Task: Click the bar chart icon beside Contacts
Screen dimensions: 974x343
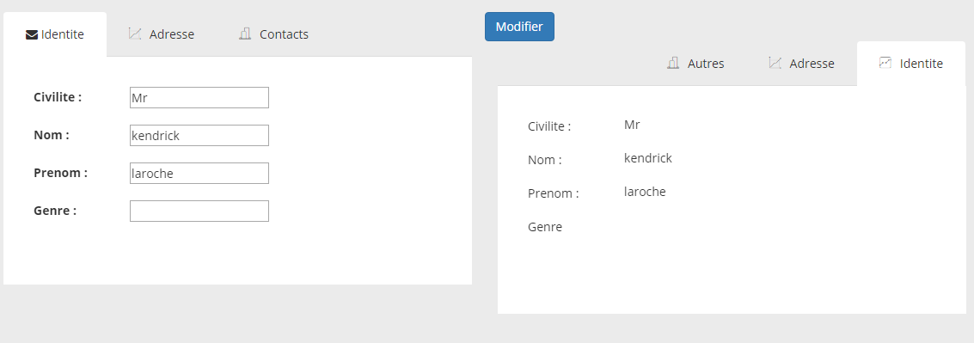Action: 245,34
